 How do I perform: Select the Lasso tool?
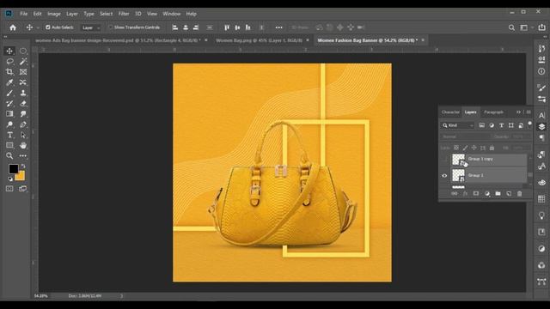pos(9,61)
